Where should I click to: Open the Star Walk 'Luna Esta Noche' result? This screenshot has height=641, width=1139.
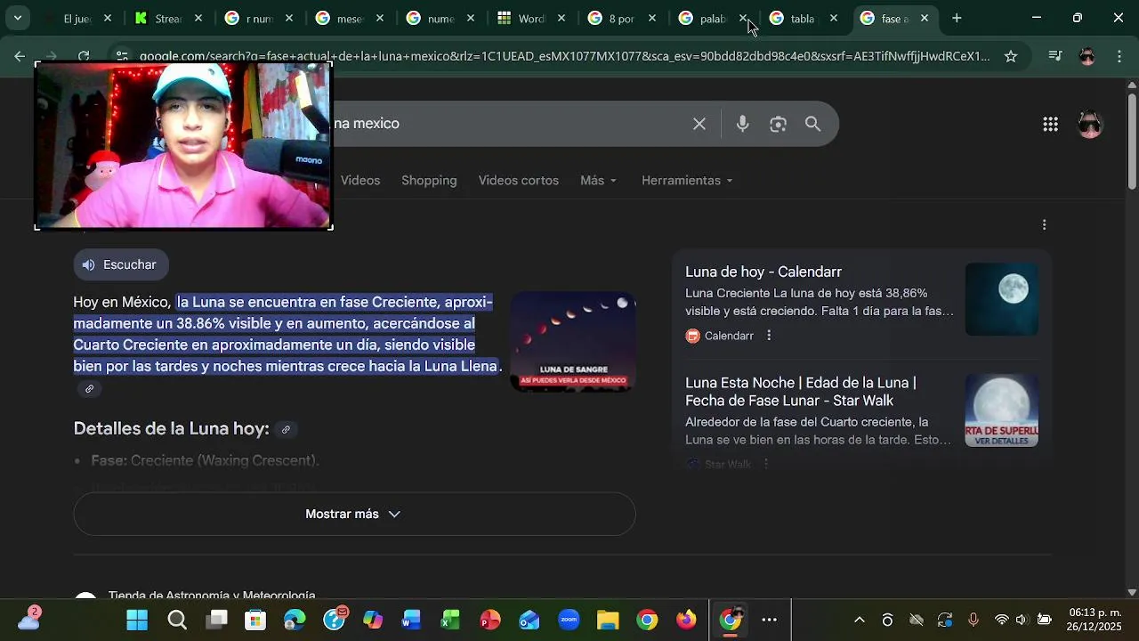801,392
